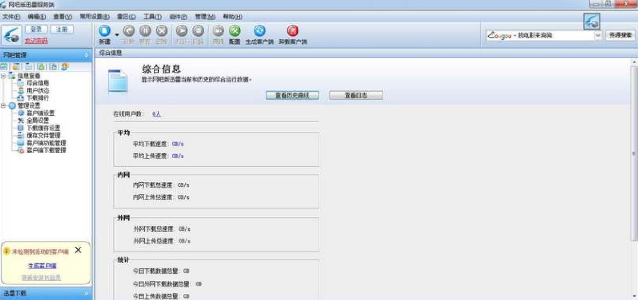Click the 查看日志 button
The height and width of the screenshot is (300, 638).
356,95
